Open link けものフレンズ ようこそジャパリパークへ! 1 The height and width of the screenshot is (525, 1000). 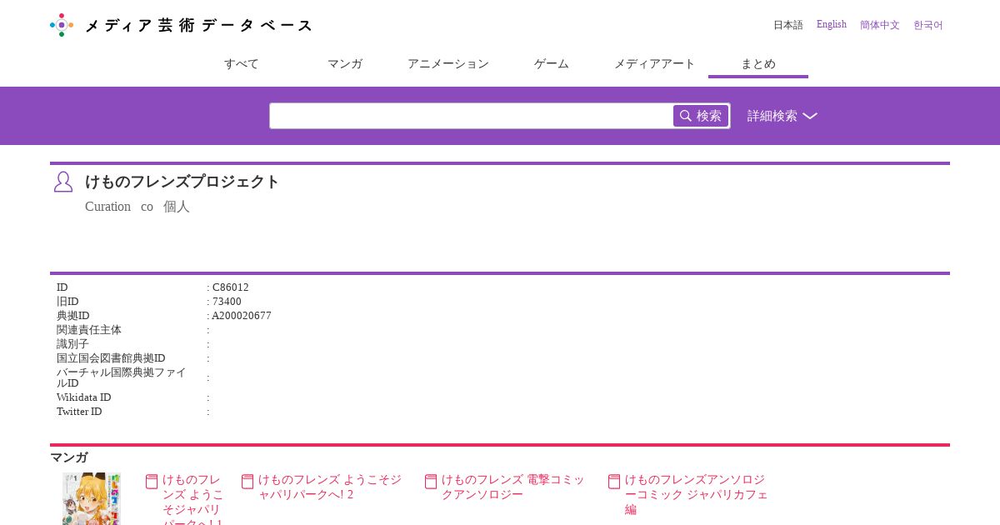(x=193, y=498)
